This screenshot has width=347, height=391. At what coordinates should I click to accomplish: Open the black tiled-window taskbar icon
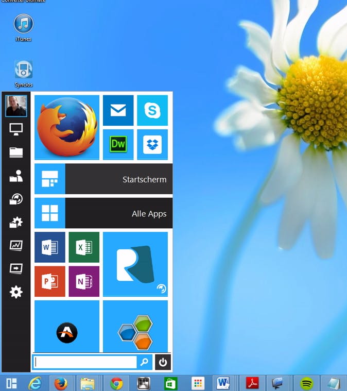(x=144, y=383)
